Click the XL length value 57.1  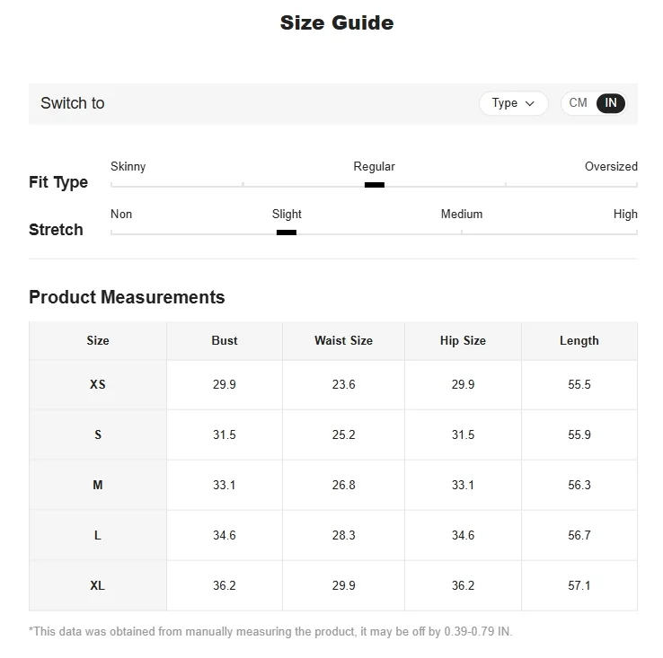[x=579, y=585]
